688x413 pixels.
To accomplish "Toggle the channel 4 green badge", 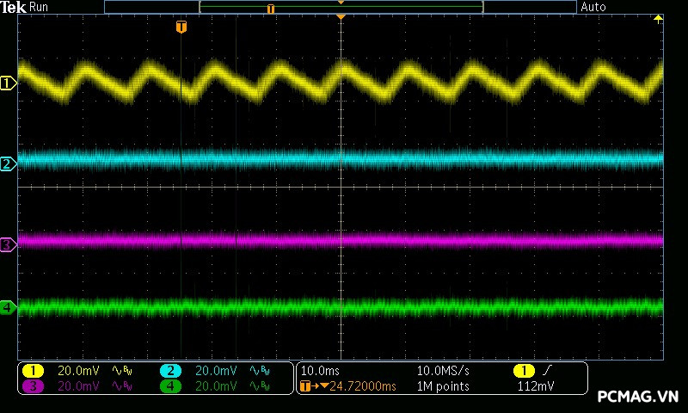I will (x=170, y=386).
